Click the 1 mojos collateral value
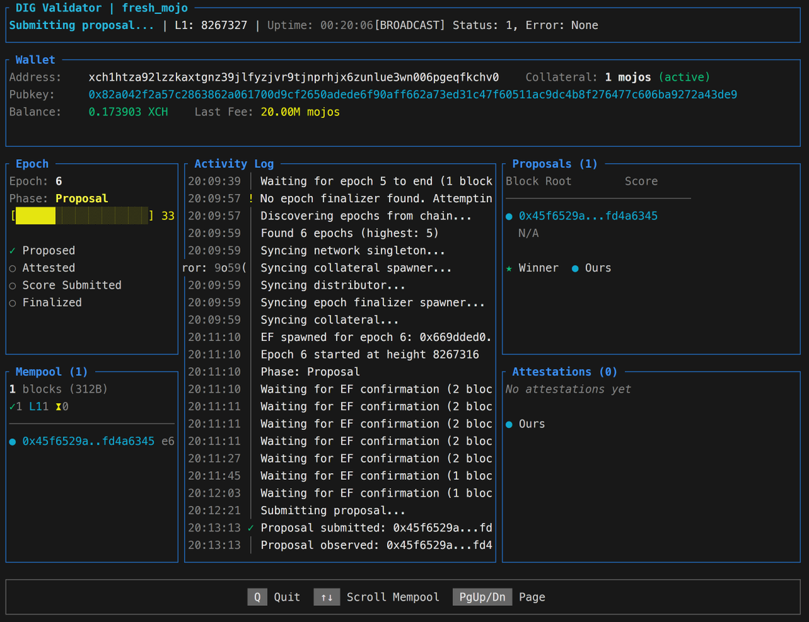Screen dimensions: 809x622 [x=628, y=77]
